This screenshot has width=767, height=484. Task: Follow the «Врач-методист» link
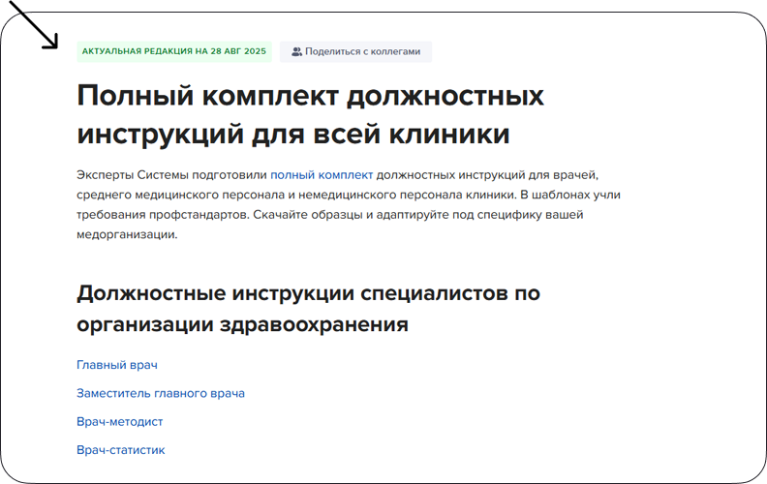coord(119,422)
